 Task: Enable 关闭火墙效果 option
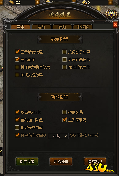click(x=17, y=75)
